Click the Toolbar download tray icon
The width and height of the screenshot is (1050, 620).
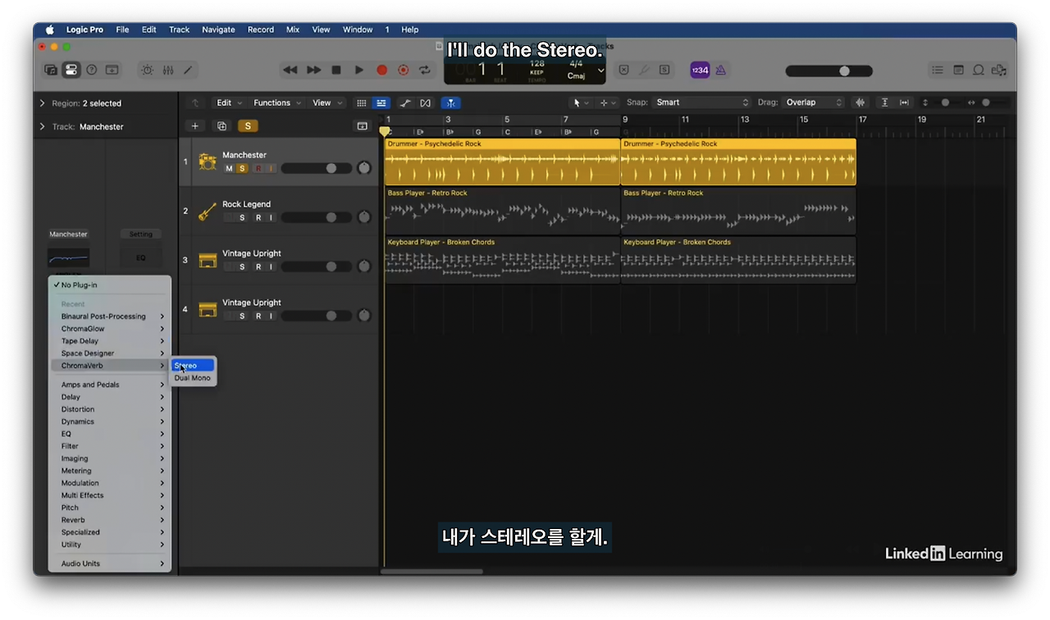click(112, 71)
